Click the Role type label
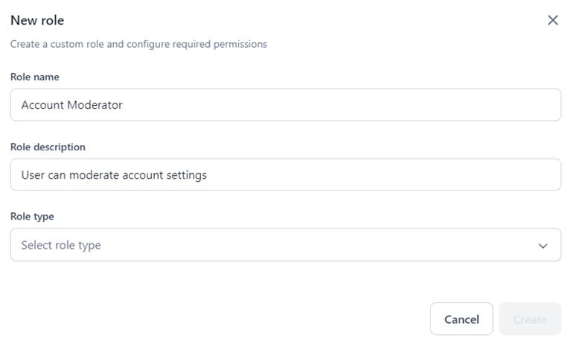This screenshot has height=341, width=568. click(x=32, y=217)
